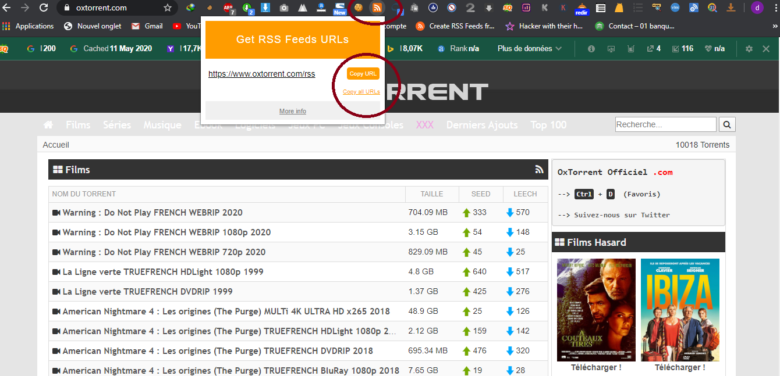Open the Amazon extension icon in toolbar
The image size is (780, 376).
320,8
